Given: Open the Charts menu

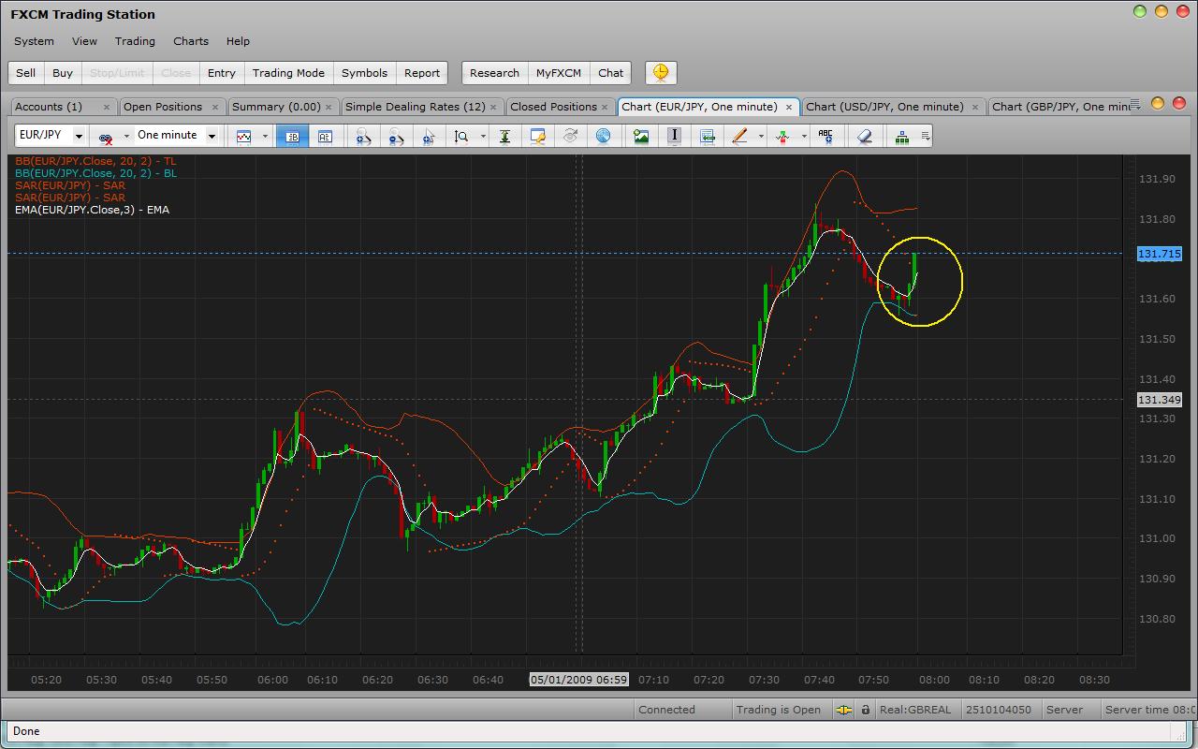Looking at the screenshot, I should tap(191, 41).
